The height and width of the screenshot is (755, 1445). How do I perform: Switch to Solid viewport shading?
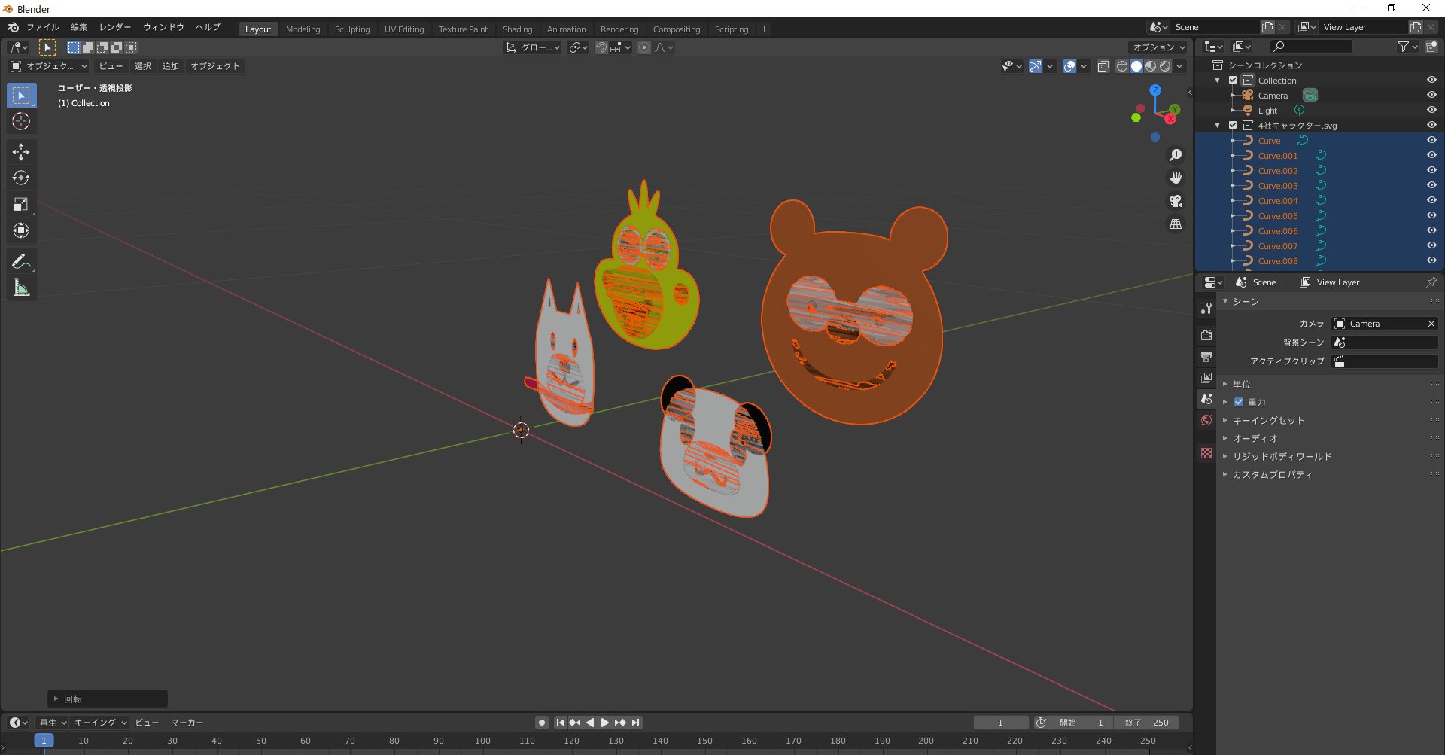coord(1136,66)
